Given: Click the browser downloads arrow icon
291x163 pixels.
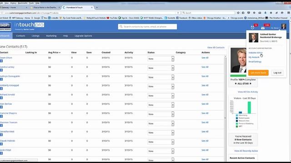Looking at the screenshot, I should [266, 13].
